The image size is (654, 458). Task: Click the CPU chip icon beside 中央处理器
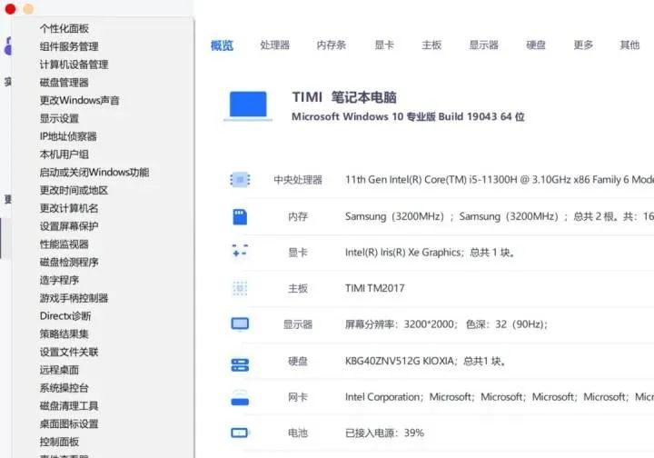coord(240,180)
